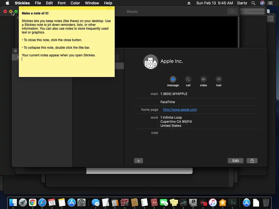Click the main number 1 (800) MYAPPLE
The height and width of the screenshot is (209, 279).
tap(174, 94)
